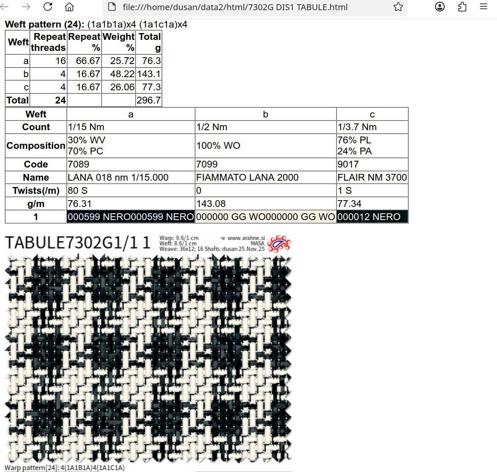Screen dimensions: 497x472
Task: Click the TABULE7302G1/1 1 title
Action: [78, 243]
